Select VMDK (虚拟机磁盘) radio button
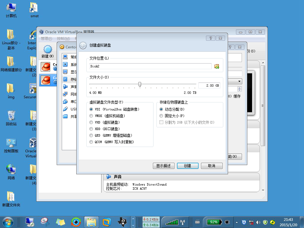 91,116
